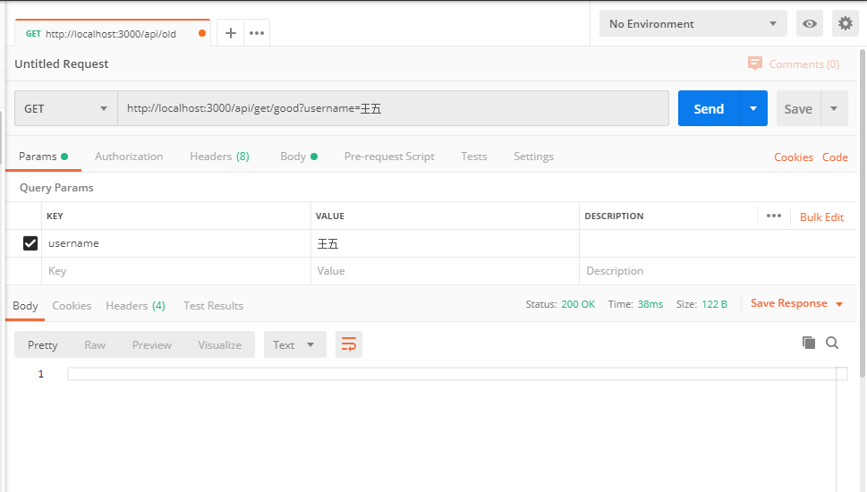Open manage environments gear icon
Viewport: 867px width, 492px height.
pos(846,24)
